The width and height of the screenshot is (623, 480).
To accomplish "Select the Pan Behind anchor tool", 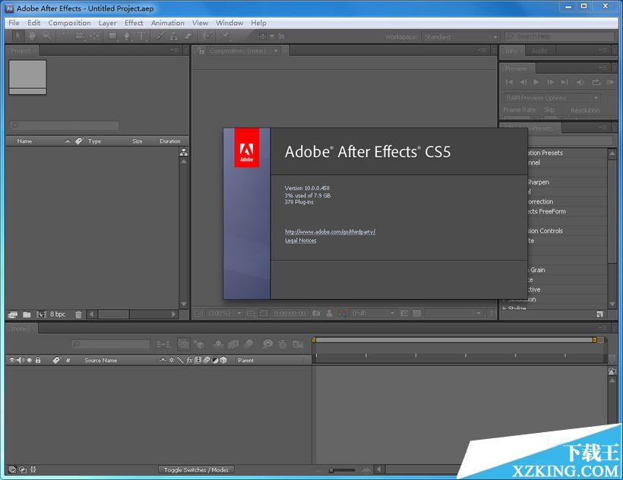I will pyautogui.click(x=94, y=36).
